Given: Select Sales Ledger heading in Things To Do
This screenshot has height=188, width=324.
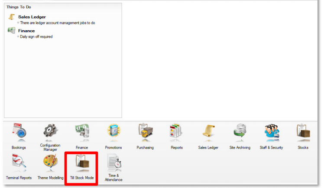Looking at the screenshot, I should 32,17.
